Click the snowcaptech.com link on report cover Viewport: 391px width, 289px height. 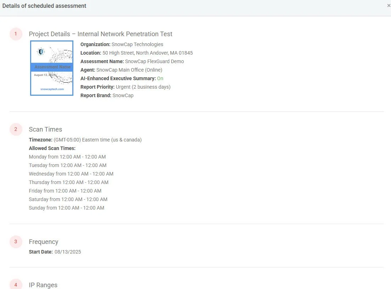coord(52,89)
